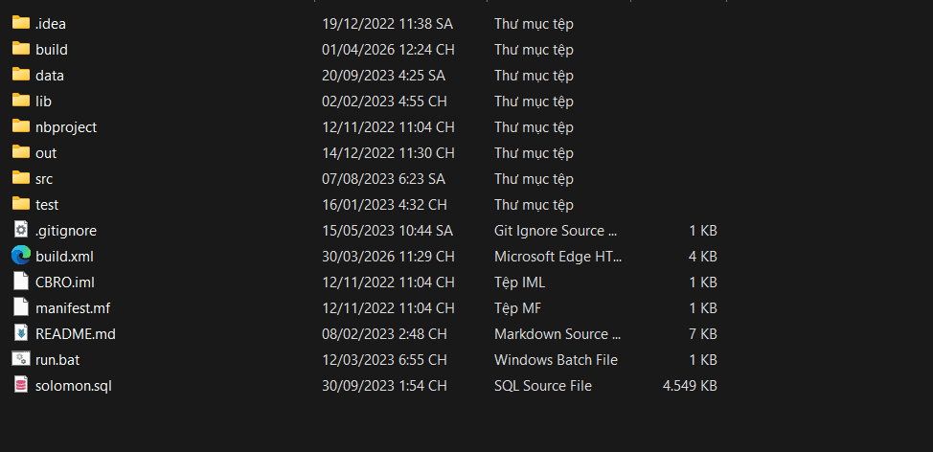Image resolution: width=933 pixels, height=452 pixels.
Task: Click the build folder icon
Action: [x=21, y=49]
